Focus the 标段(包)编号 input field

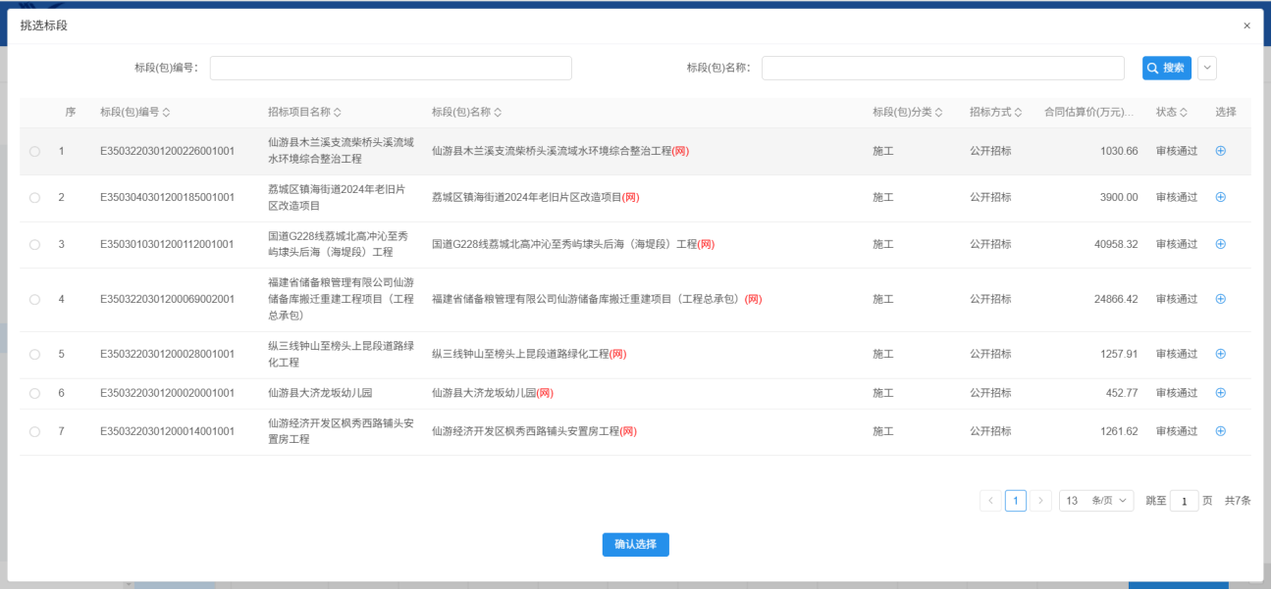pyautogui.click(x=391, y=68)
